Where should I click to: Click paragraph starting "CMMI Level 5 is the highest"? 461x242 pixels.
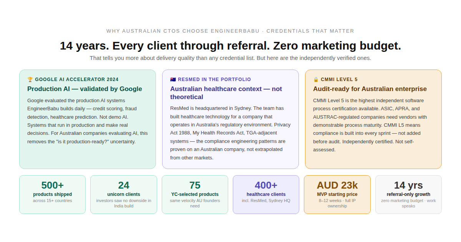[x=370, y=125]
